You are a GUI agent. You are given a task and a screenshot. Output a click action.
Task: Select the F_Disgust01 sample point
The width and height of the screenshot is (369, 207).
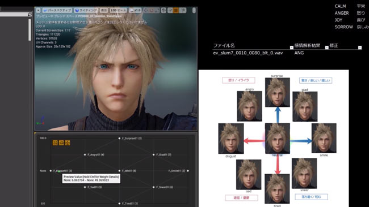51,171
